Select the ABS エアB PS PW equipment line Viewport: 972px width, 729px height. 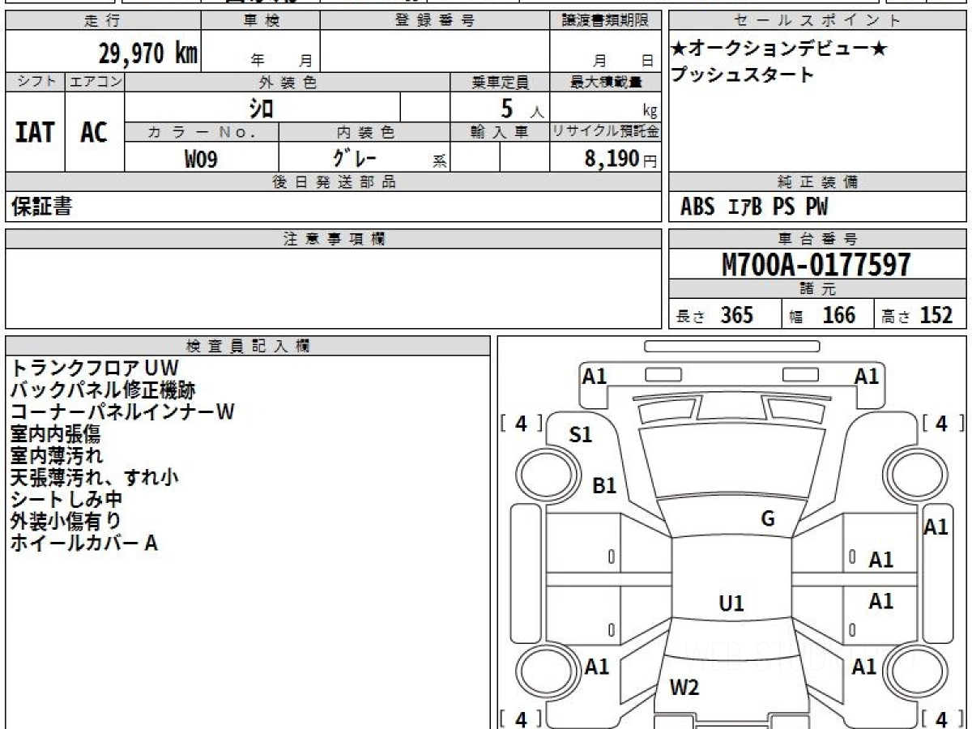click(x=754, y=207)
